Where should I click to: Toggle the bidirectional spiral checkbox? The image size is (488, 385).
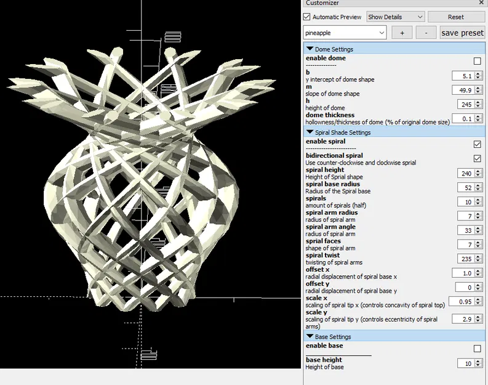pyautogui.click(x=477, y=158)
